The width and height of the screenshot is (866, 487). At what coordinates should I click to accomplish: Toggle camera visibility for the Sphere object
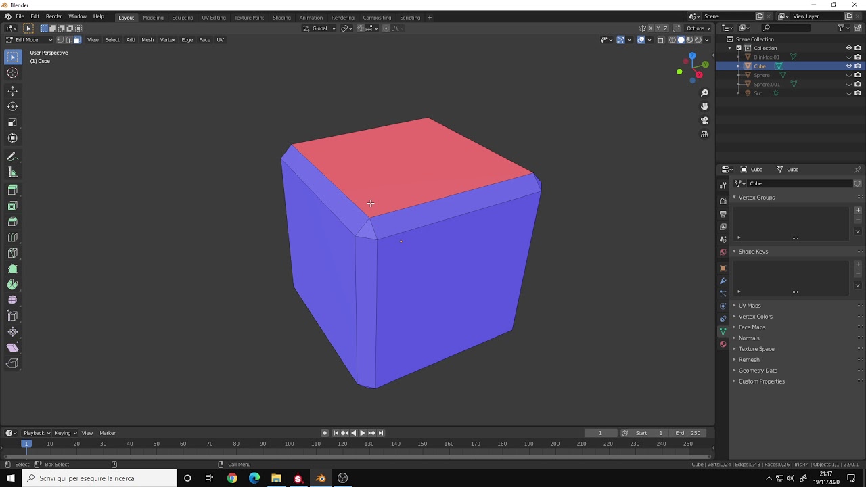858,75
